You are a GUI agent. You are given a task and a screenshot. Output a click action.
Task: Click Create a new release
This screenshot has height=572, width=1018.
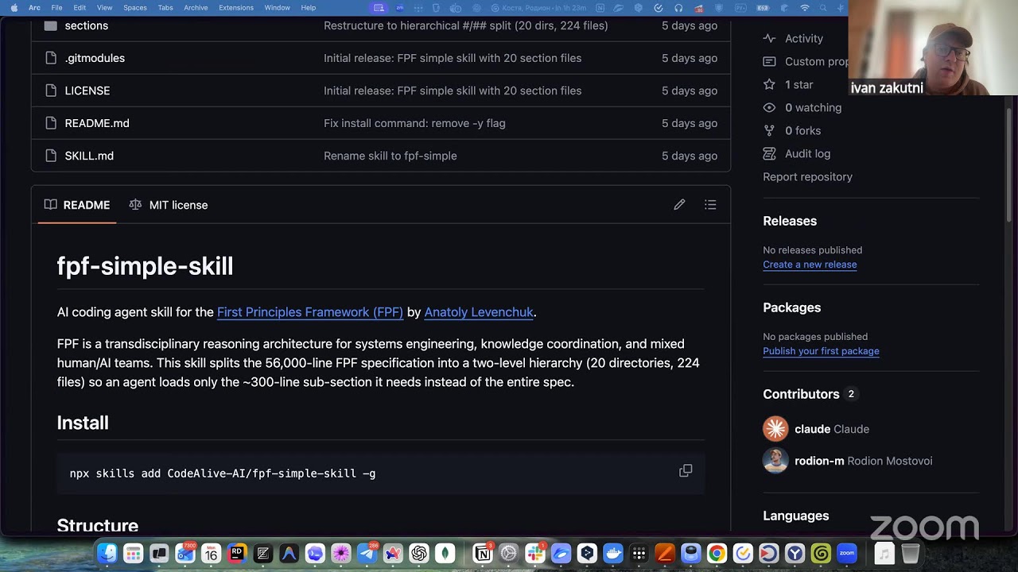(810, 265)
